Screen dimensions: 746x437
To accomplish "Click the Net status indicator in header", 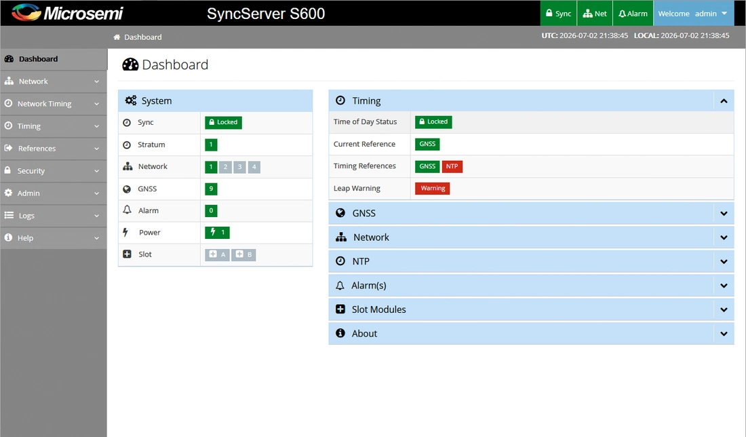I will coord(595,14).
